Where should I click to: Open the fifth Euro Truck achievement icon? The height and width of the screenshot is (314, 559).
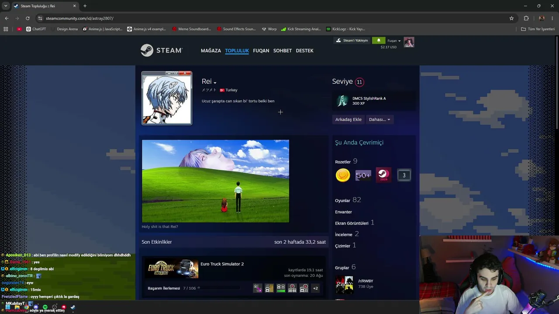[304, 288]
